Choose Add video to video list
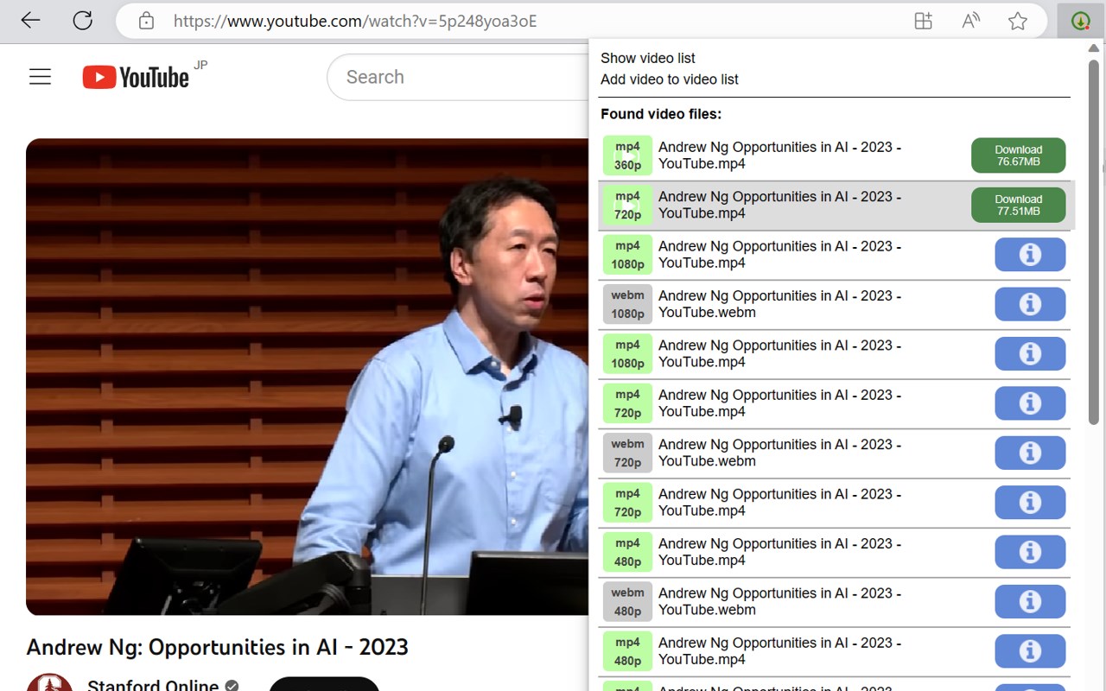Viewport: 1106px width, 691px height. click(670, 79)
